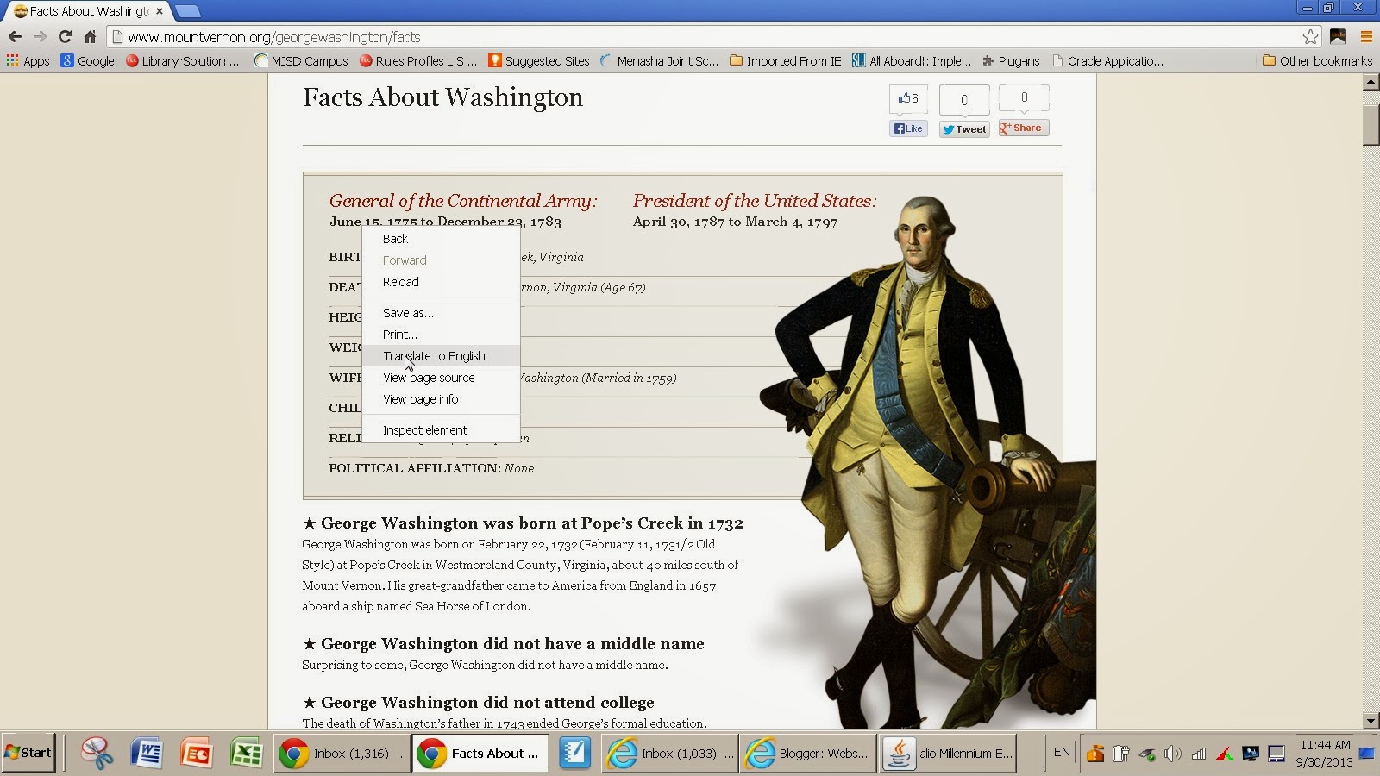1380x776 pixels.
Task: Open the blue notepad-style taskbar app
Action: pos(574,753)
